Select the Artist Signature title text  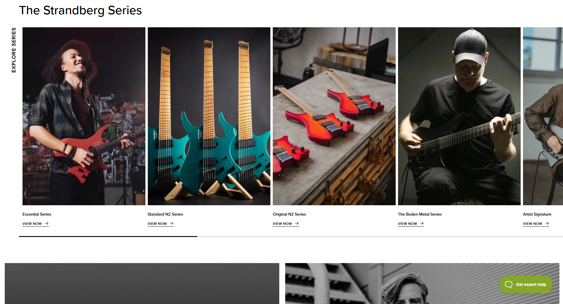[537, 214]
